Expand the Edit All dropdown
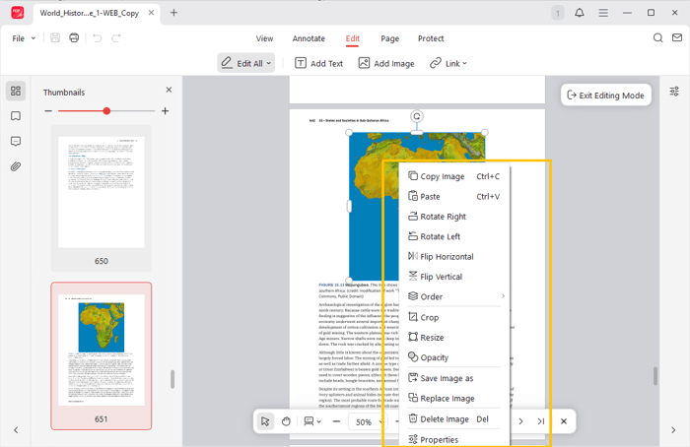Viewport: 690px width, 447px height. [x=268, y=63]
